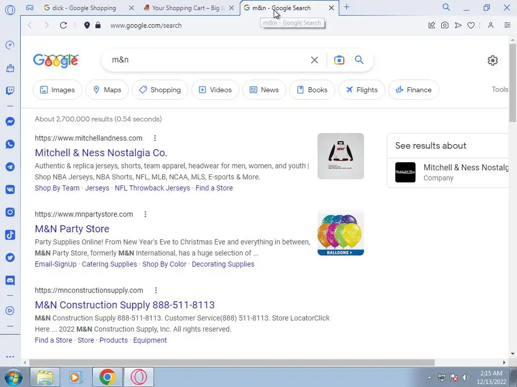Open Telegram in sidebar

[x=10, y=167]
